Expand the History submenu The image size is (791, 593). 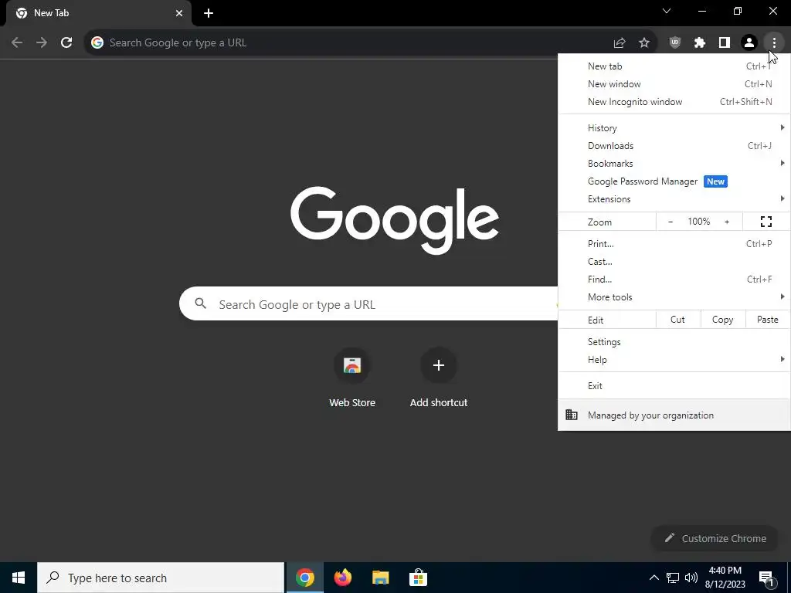point(674,128)
